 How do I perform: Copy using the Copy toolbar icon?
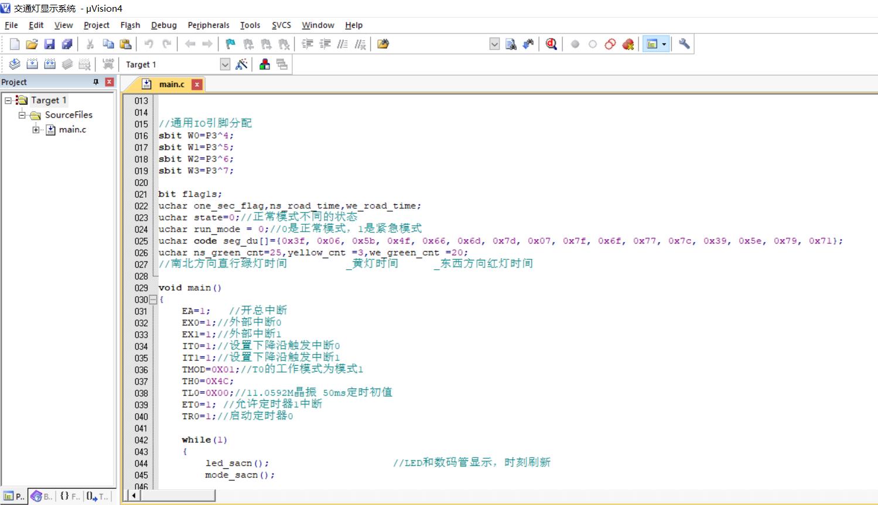[108, 44]
